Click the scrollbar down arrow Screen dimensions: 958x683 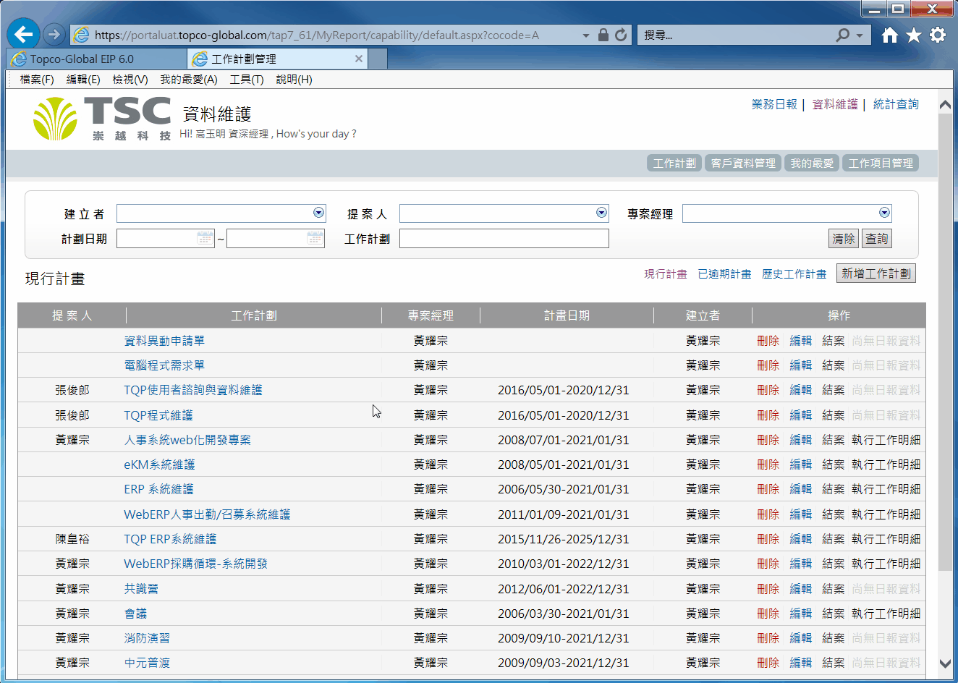point(945,663)
